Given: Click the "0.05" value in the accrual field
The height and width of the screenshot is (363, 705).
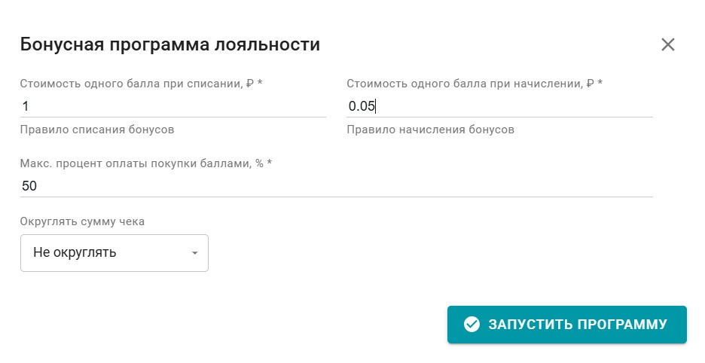Looking at the screenshot, I should [362, 106].
